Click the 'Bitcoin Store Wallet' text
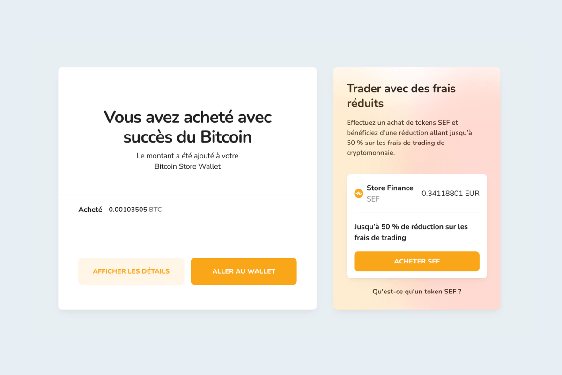 pos(187,166)
